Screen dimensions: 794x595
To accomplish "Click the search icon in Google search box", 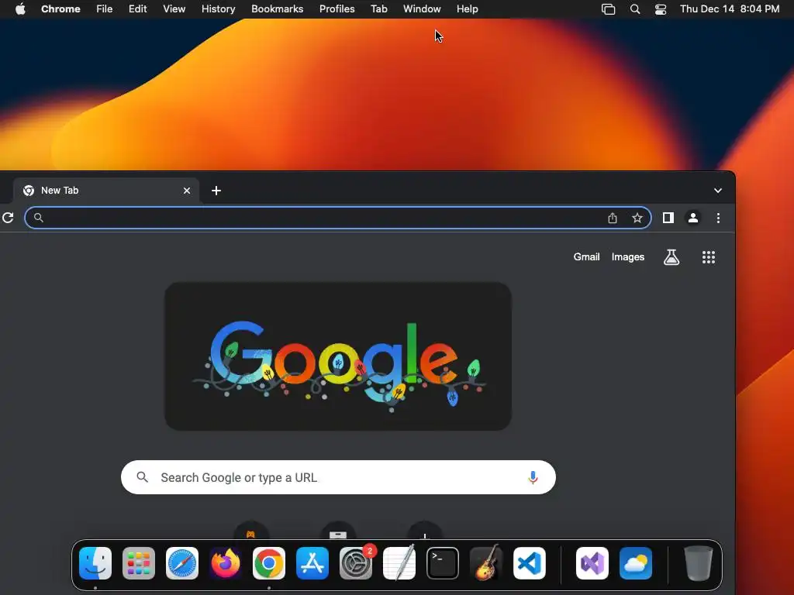I will tap(143, 477).
